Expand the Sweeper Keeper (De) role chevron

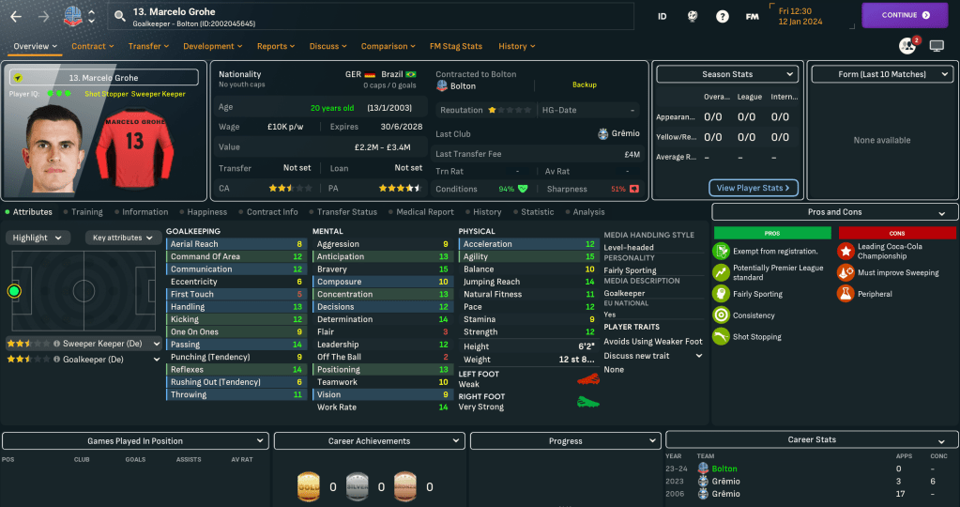[157, 344]
